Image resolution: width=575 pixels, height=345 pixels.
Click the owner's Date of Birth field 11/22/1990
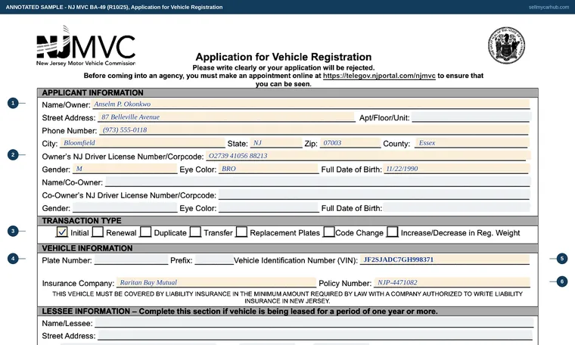456,169
